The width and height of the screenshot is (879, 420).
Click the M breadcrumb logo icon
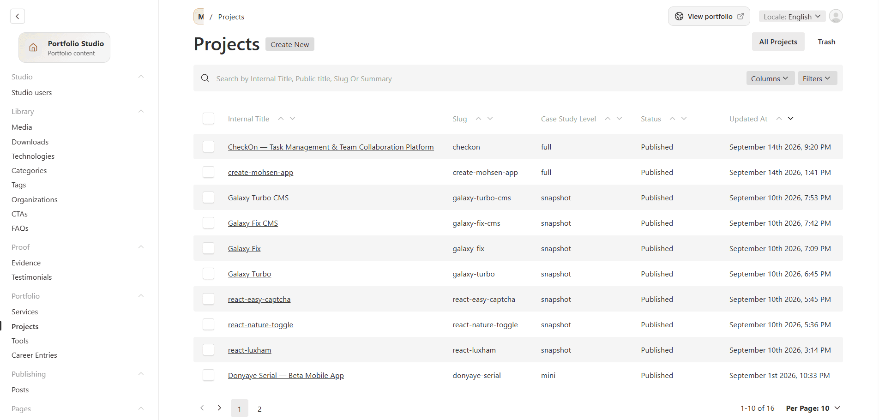pyautogui.click(x=199, y=17)
